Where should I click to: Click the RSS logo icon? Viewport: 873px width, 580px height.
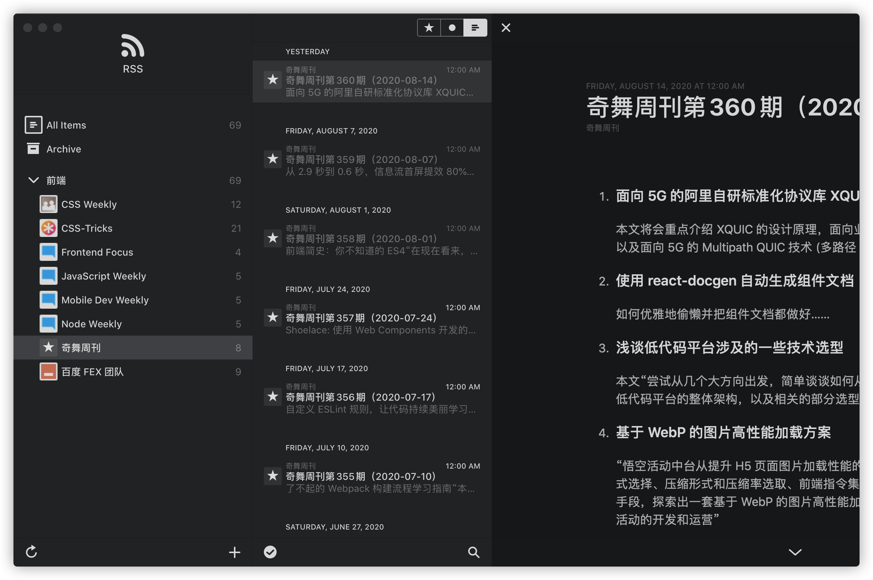[x=133, y=46]
